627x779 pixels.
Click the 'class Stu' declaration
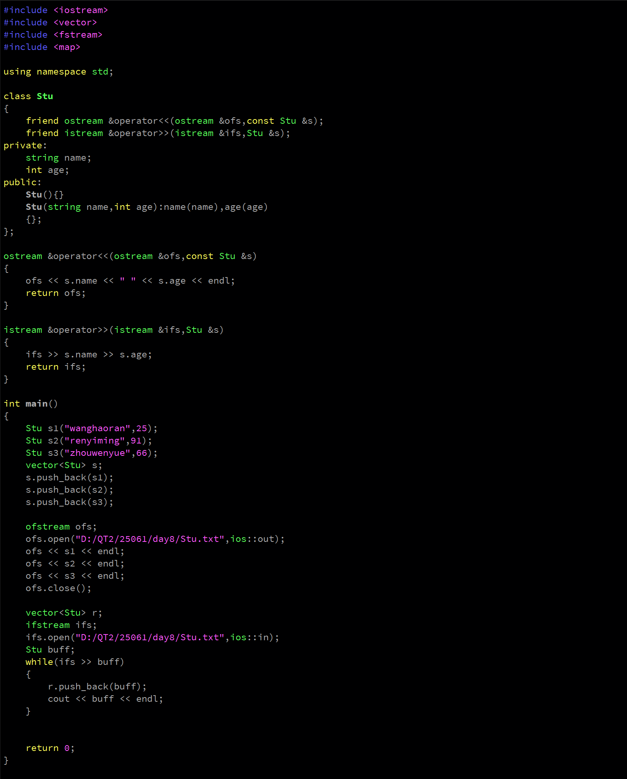click(28, 96)
